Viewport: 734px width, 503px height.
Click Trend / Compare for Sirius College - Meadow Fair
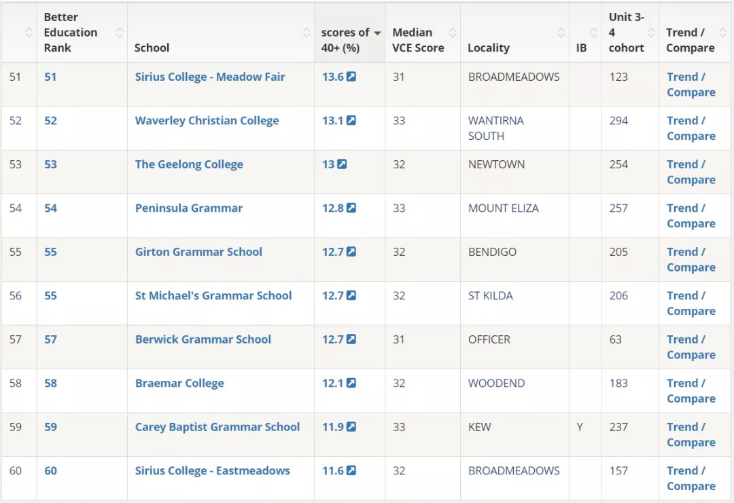[691, 85]
